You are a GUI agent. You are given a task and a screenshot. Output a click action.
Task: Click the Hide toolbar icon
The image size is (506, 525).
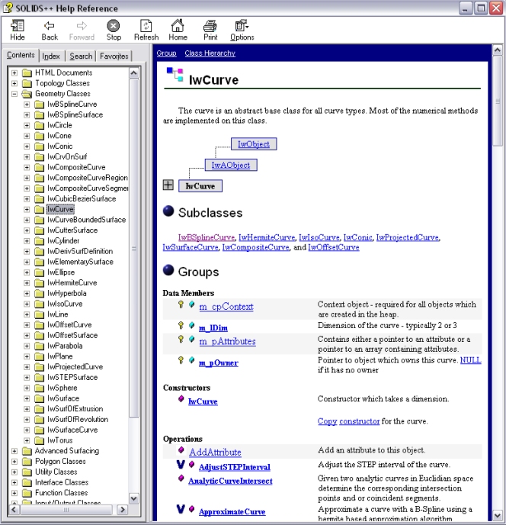(18, 26)
